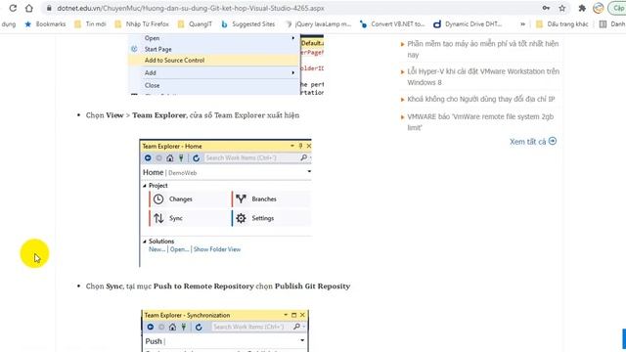The width and height of the screenshot is (626, 352).
Task: Click the Xem tất cả link
Action: click(x=533, y=141)
